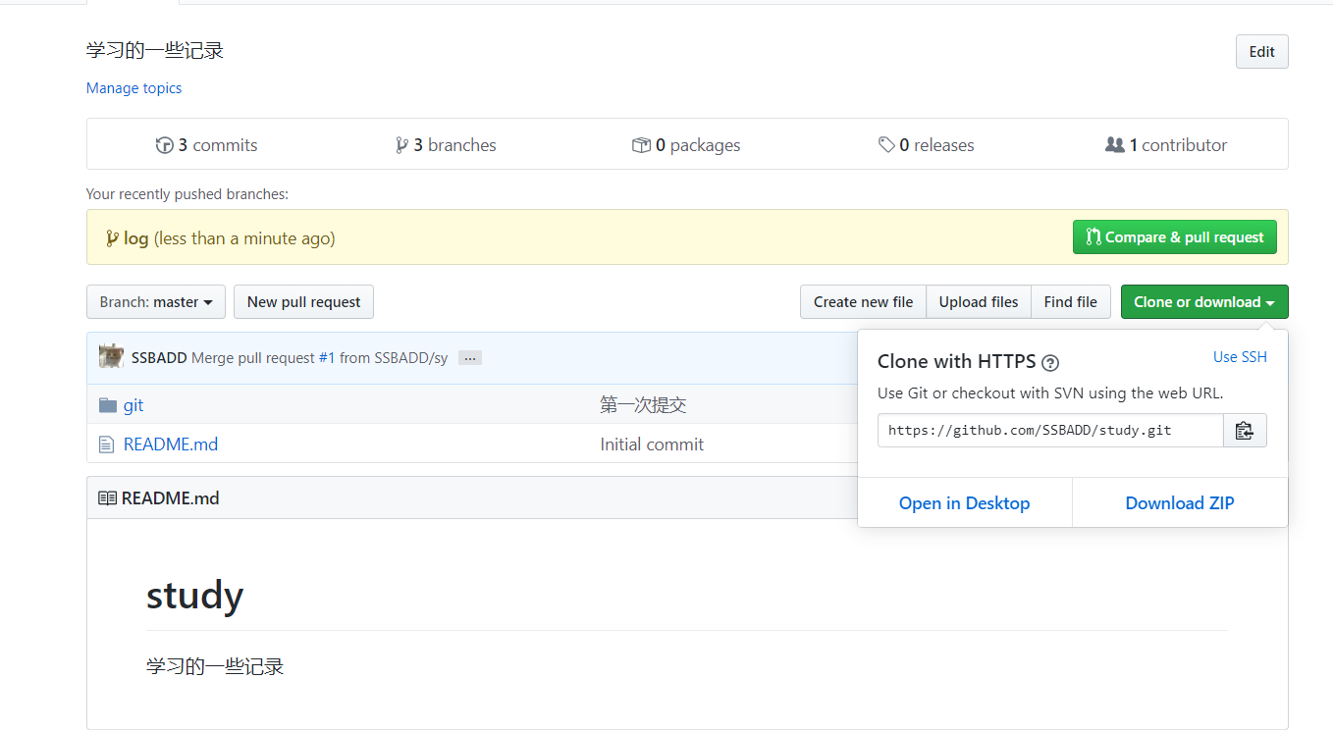
Task: Click the git folder icon
Action: (108, 405)
